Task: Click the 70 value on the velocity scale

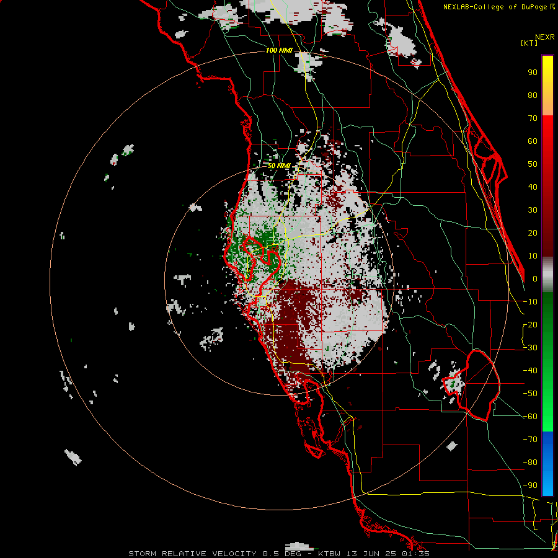Action: pos(533,118)
